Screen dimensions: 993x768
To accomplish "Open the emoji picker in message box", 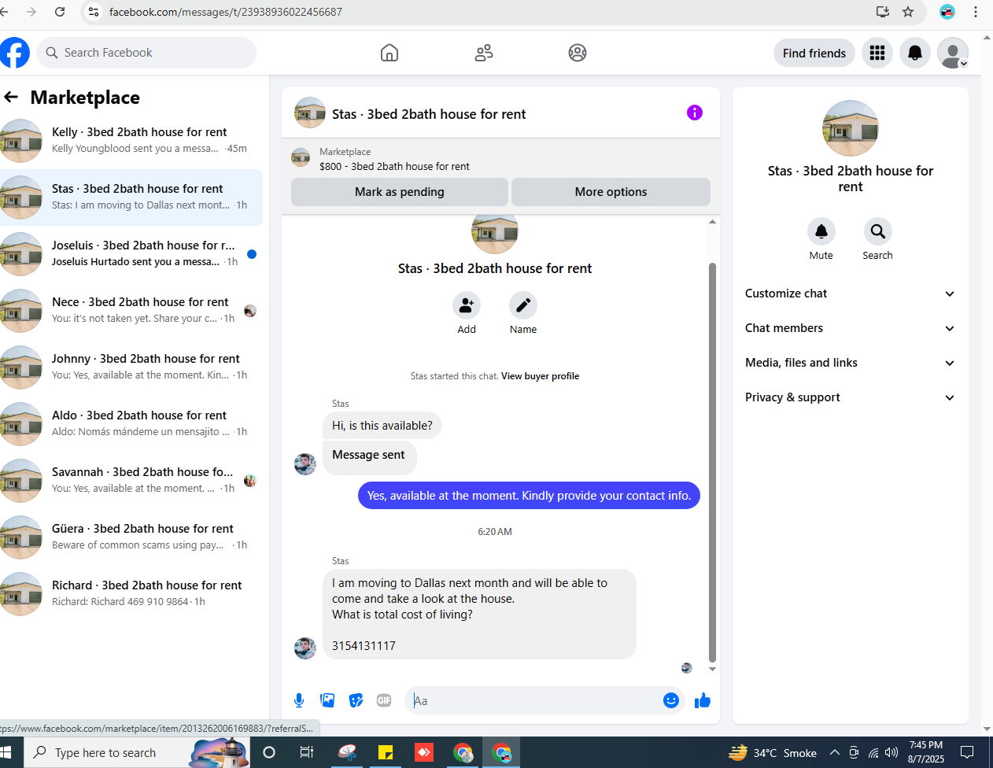I will pyautogui.click(x=671, y=700).
